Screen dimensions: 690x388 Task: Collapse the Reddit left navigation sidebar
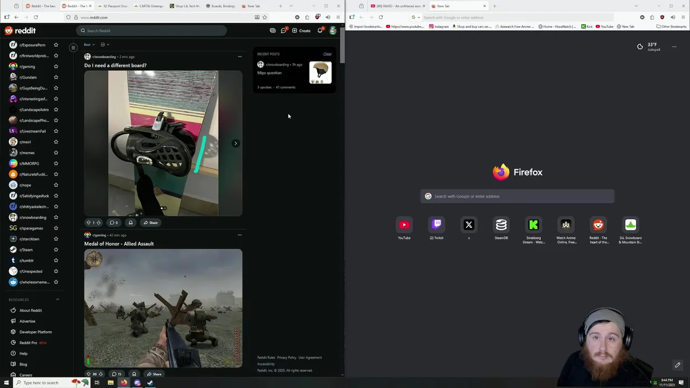point(73,47)
